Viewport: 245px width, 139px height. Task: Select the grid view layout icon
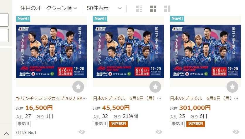coord(153,9)
